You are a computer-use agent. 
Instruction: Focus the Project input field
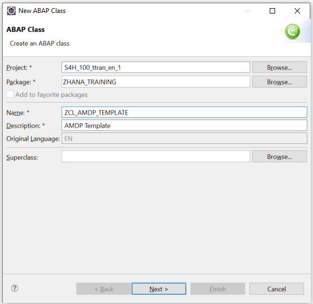(156, 68)
